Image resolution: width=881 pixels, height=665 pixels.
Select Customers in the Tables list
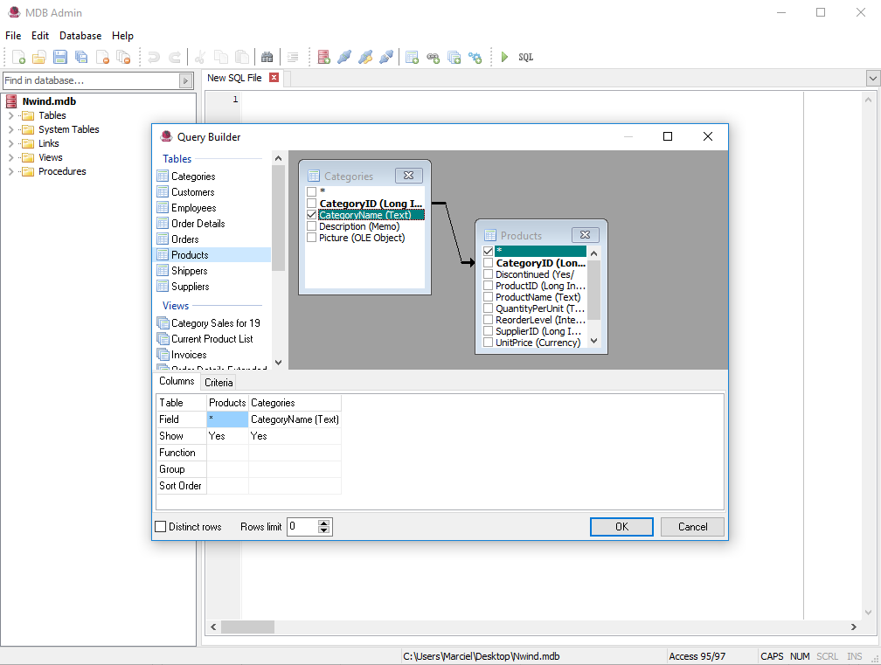pyautogui.click(x=191, y=191)
